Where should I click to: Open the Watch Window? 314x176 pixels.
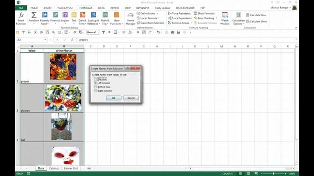225,19
